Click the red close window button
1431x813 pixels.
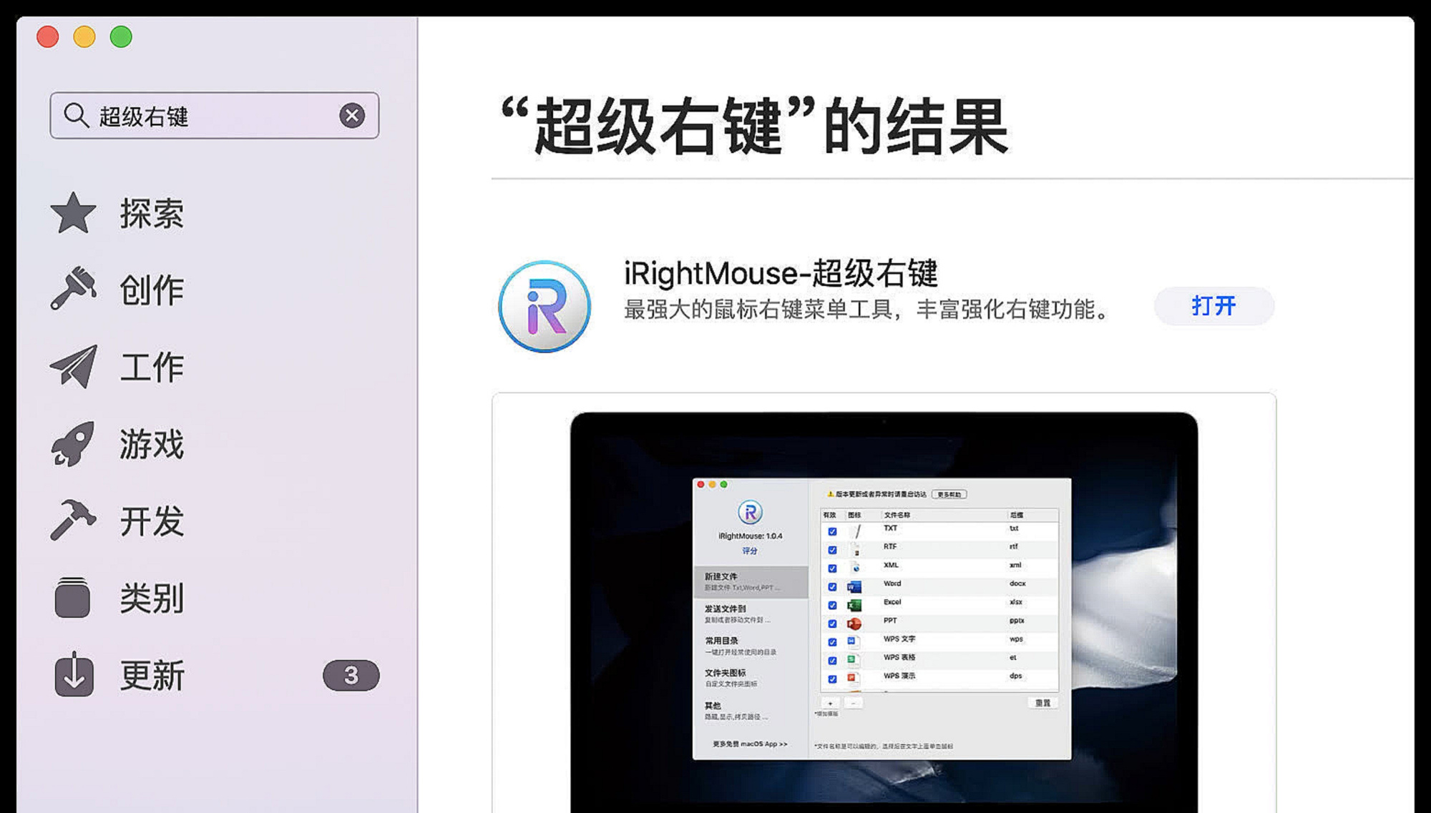(x=48, y=36)
